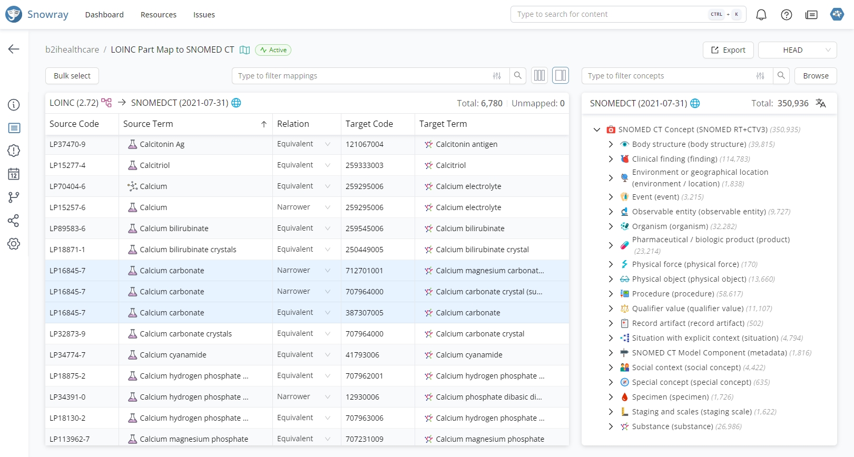This screenshot has height=457, width=854.
Task: Open the calendar icon in sidebar
Action: coord(14,174)
